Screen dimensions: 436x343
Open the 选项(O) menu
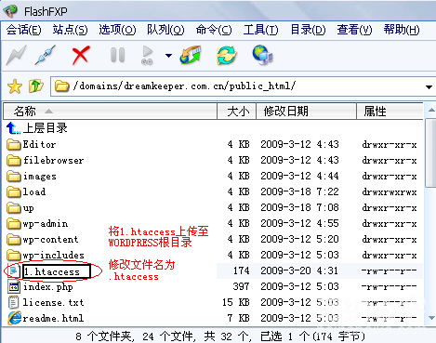pyautogui.click(x=117, y=30)
